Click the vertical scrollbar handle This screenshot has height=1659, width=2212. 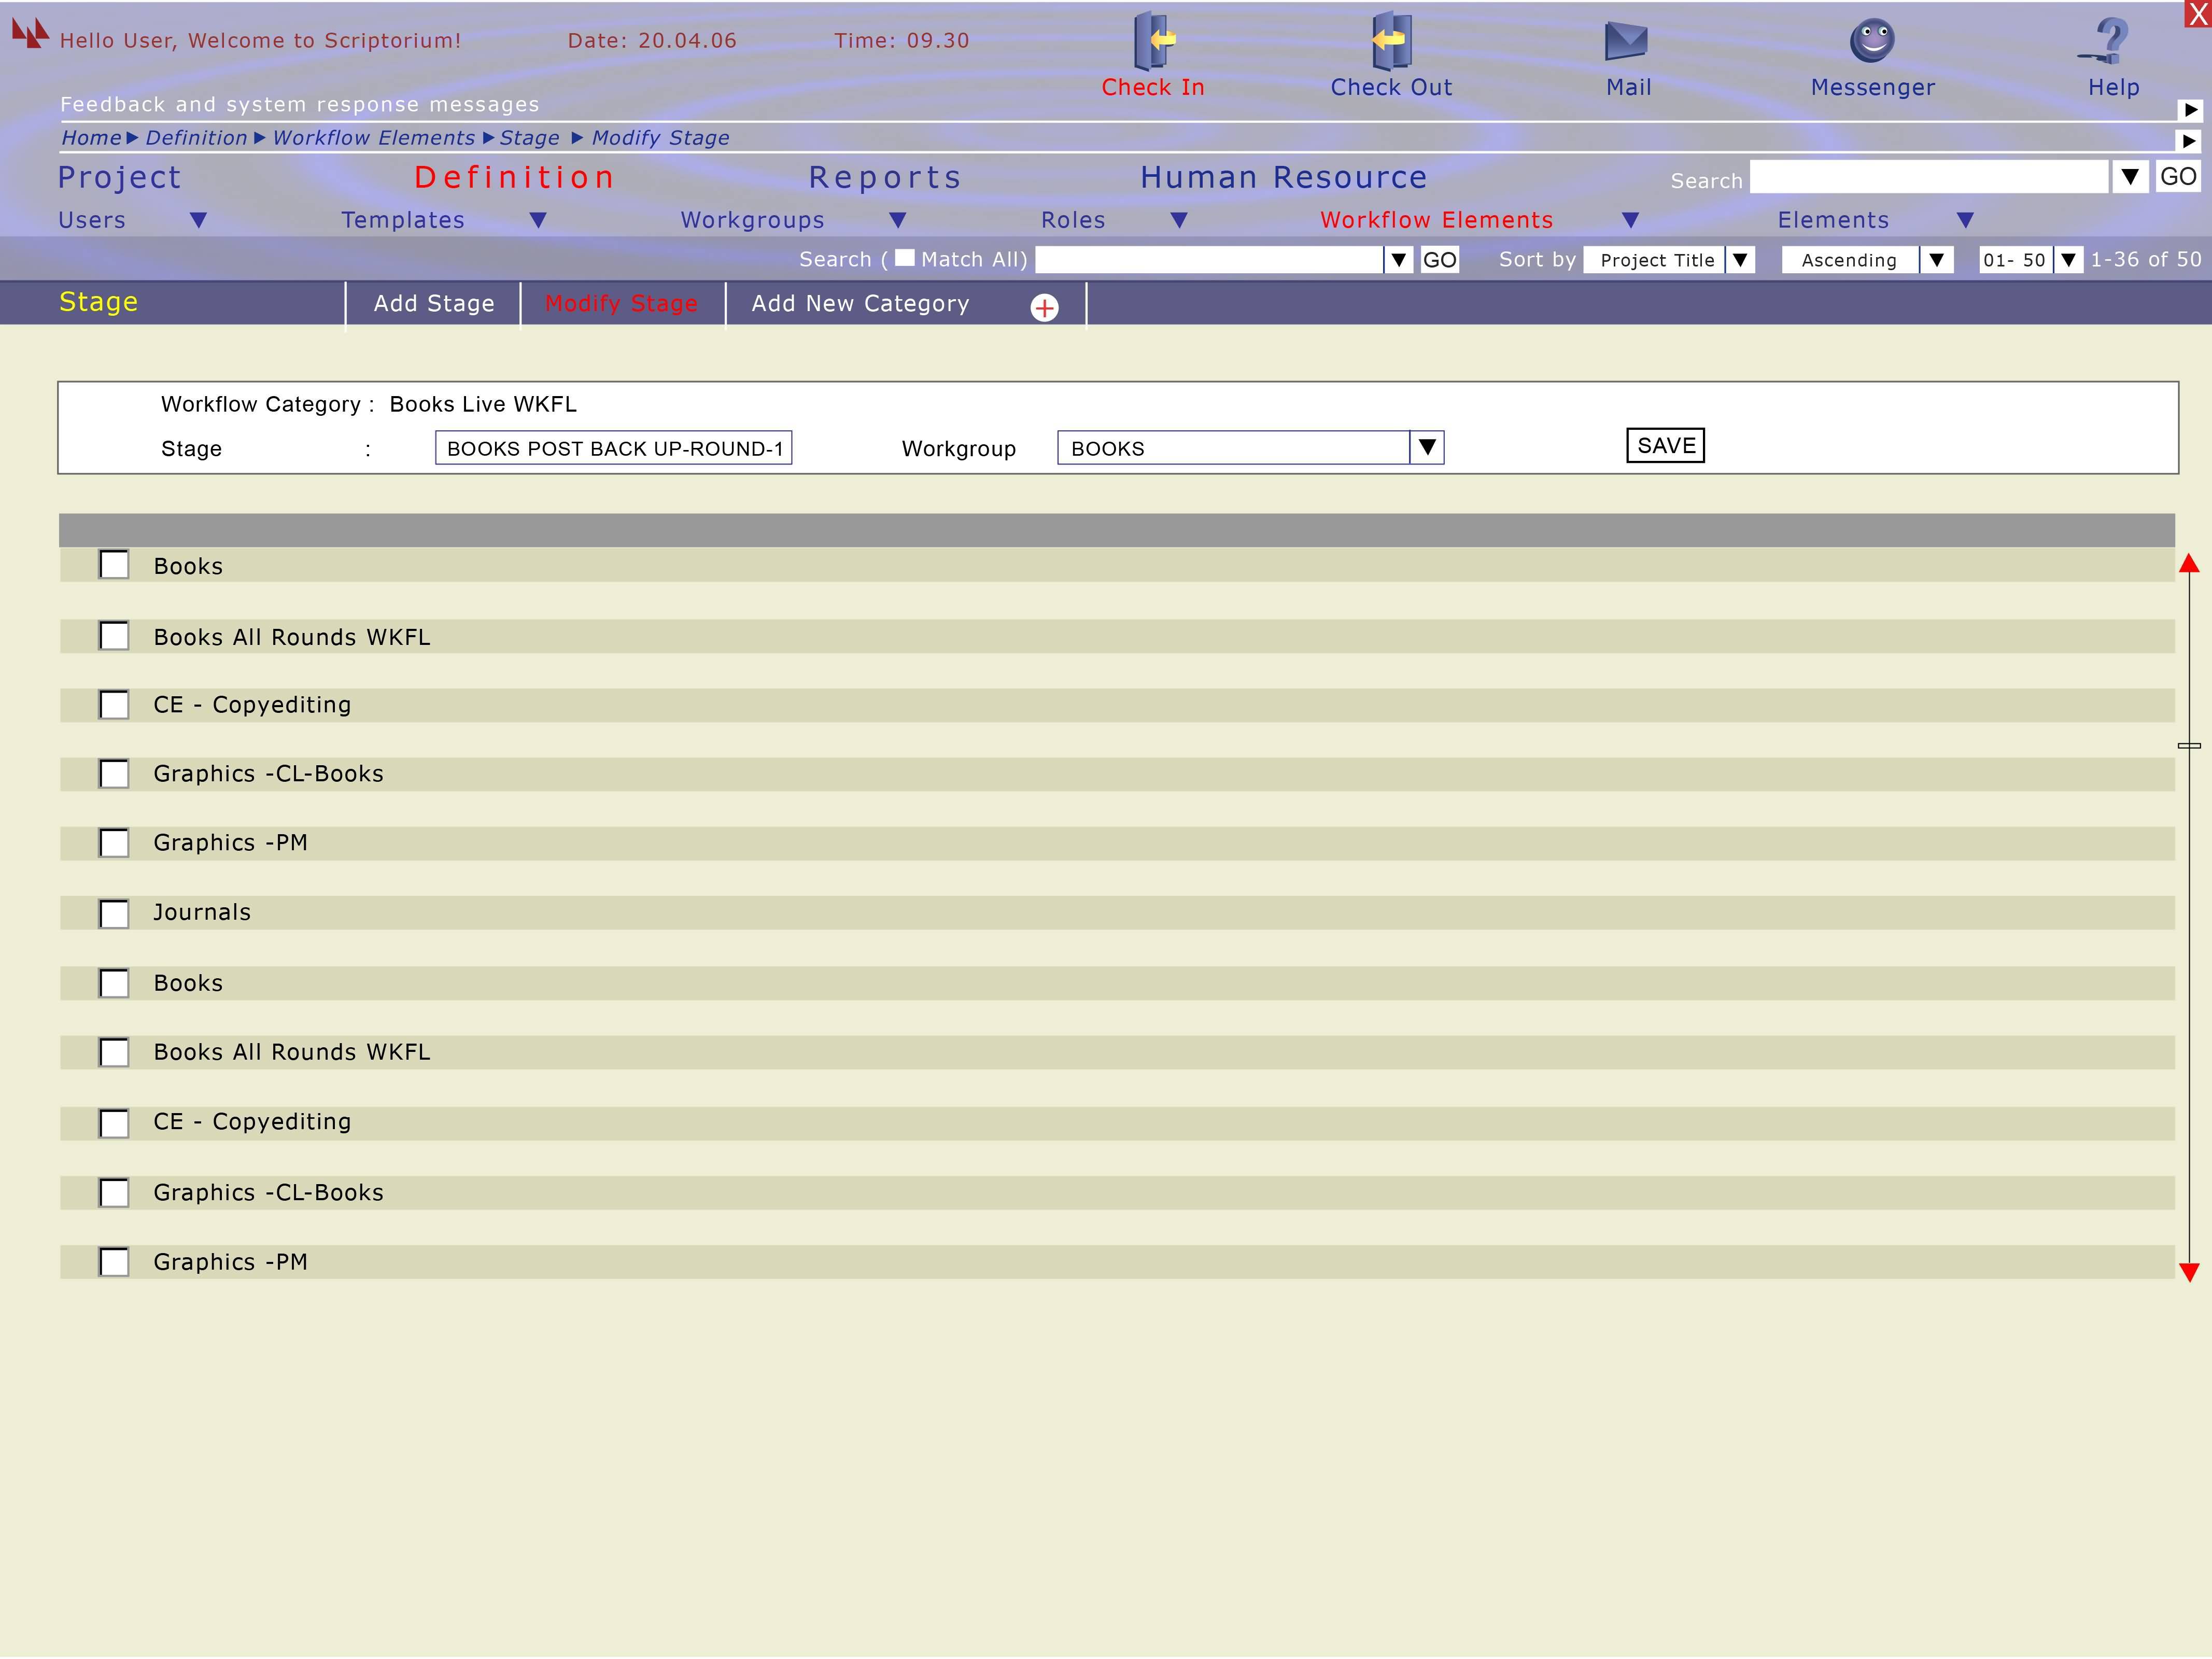click(x=2189, y=746)
